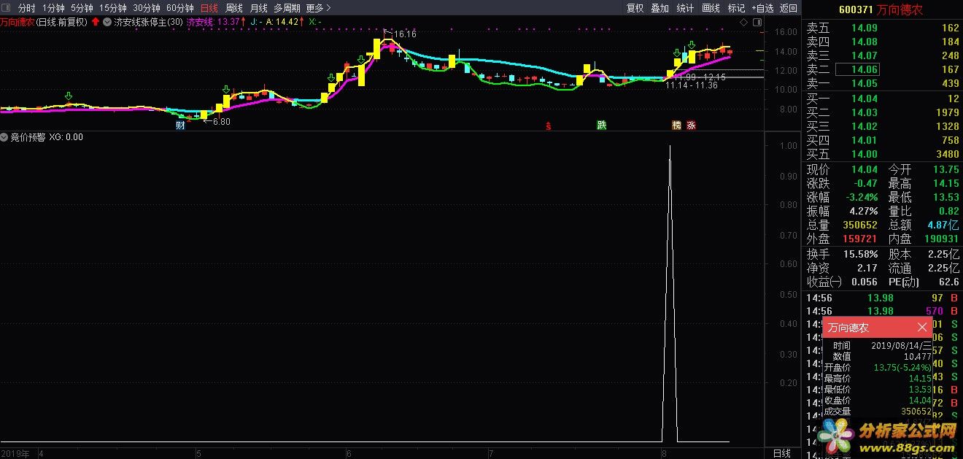
Task: Click the 财 marker below the chart
Action: pos(180,125)
